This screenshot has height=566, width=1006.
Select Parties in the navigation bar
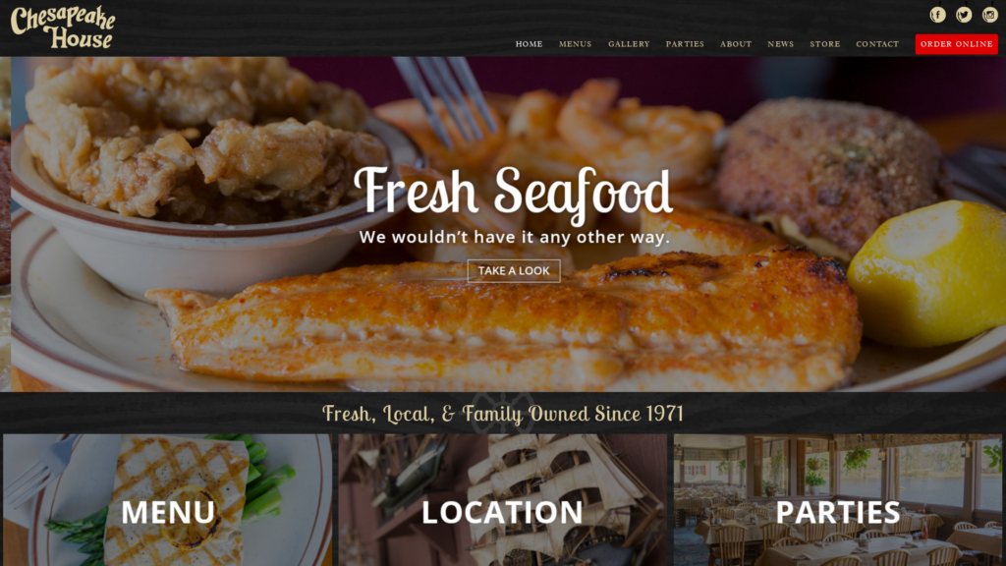pos(685,44)
